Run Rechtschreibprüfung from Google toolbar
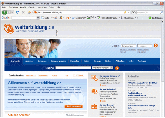This screenshot has height=118, width=165. 107,18
